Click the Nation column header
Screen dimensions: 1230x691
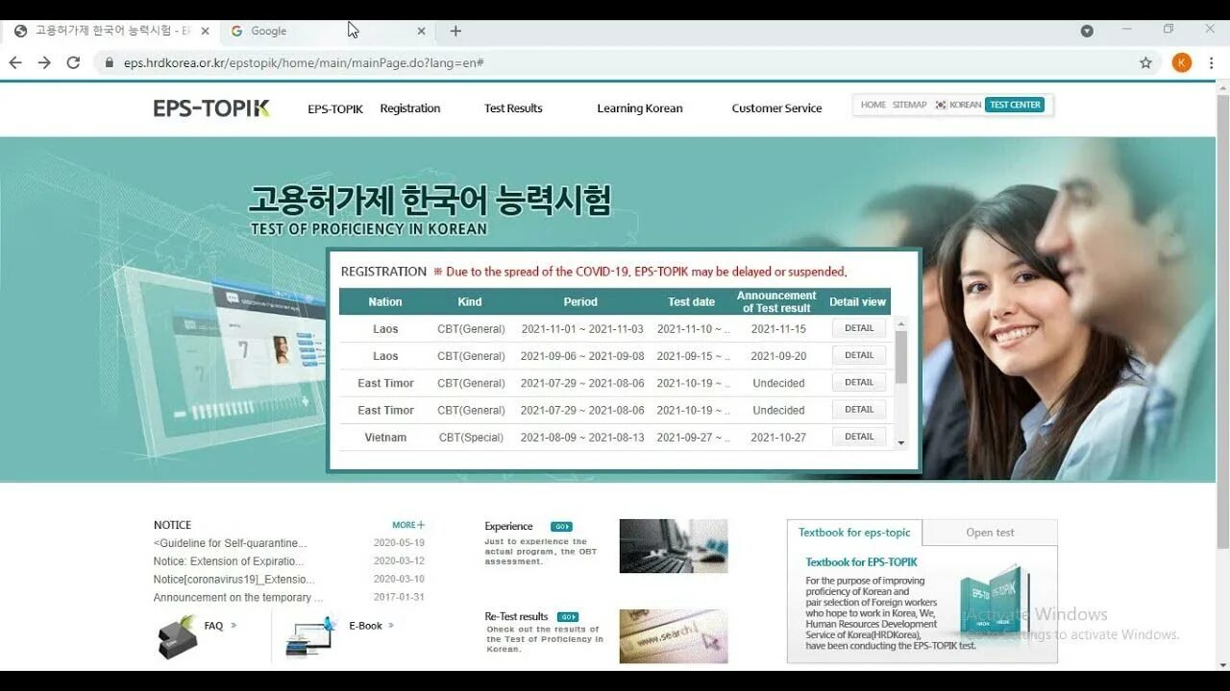coord(385,301)
